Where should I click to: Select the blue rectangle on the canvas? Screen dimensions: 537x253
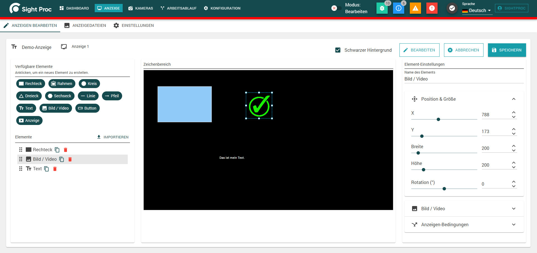(x=185, y=104)
